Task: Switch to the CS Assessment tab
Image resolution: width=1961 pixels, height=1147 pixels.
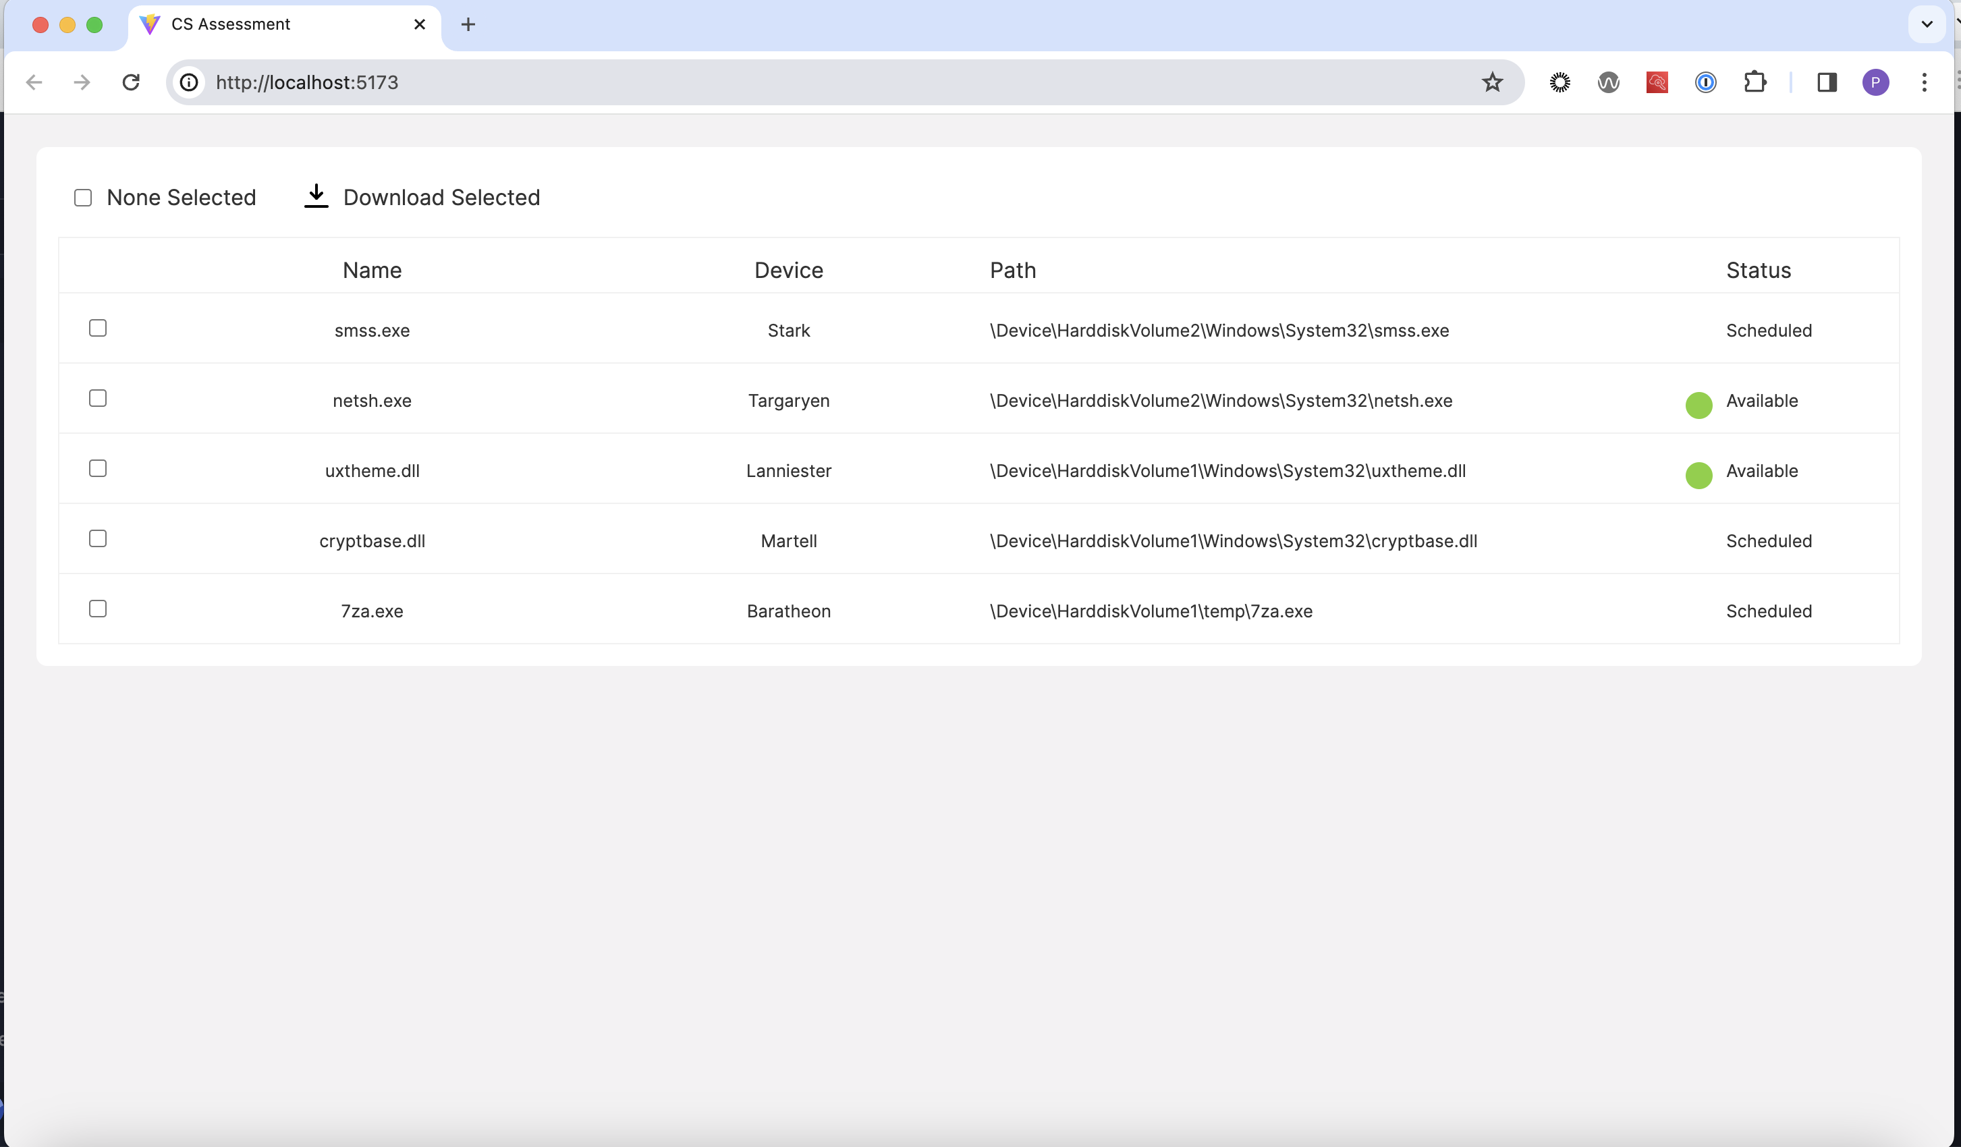Action: click(x=273, y=24)
